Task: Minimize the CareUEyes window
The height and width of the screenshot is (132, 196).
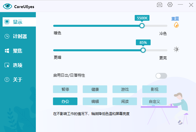Action: [x=180, y=5]
